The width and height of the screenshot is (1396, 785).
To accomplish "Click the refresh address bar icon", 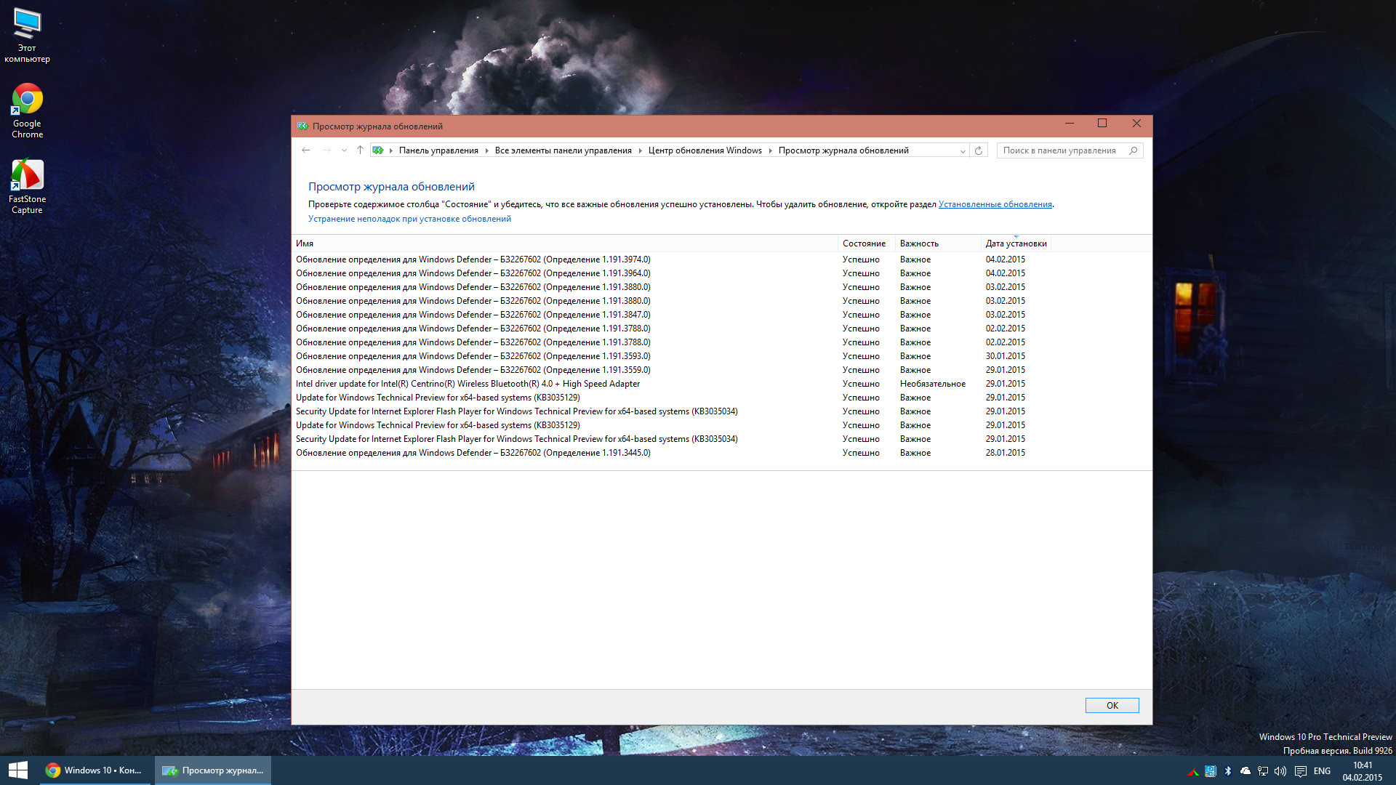I will click(979, 150).
